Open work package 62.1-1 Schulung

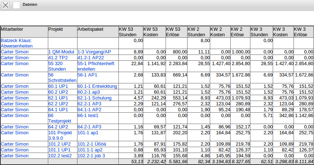(95, 98)
